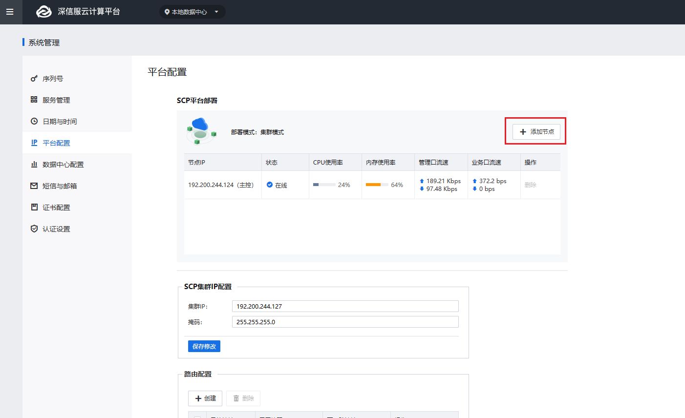The width and height of the screenshot is (685, 418).
Task: Click the 内存使用率 column header
Action: click(x=388, y=162)
